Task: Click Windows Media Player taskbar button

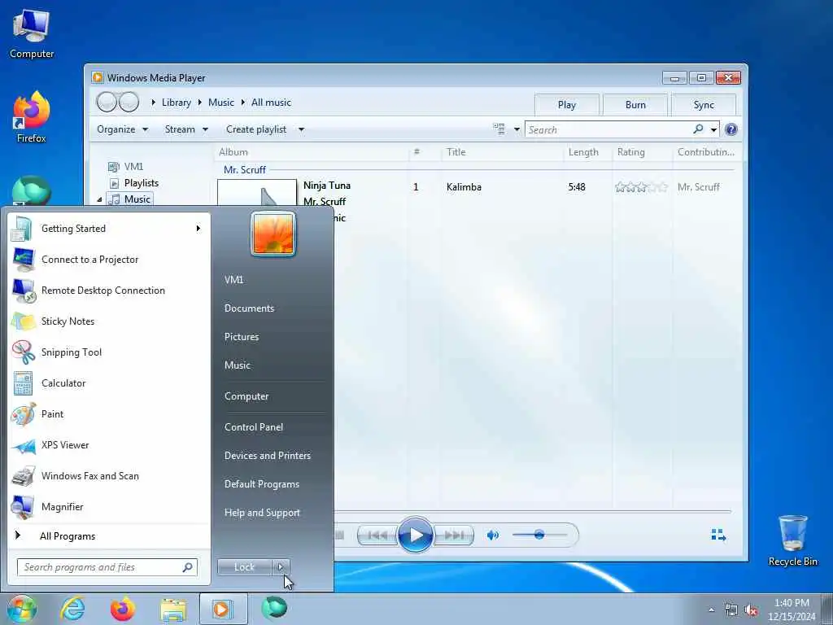Action: 223,609
